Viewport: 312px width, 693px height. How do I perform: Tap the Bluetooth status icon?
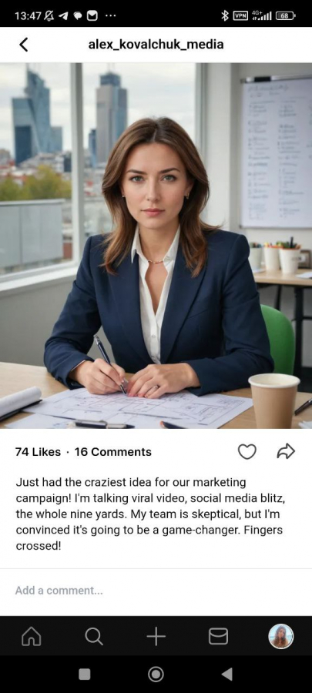[x=224, y=16]
